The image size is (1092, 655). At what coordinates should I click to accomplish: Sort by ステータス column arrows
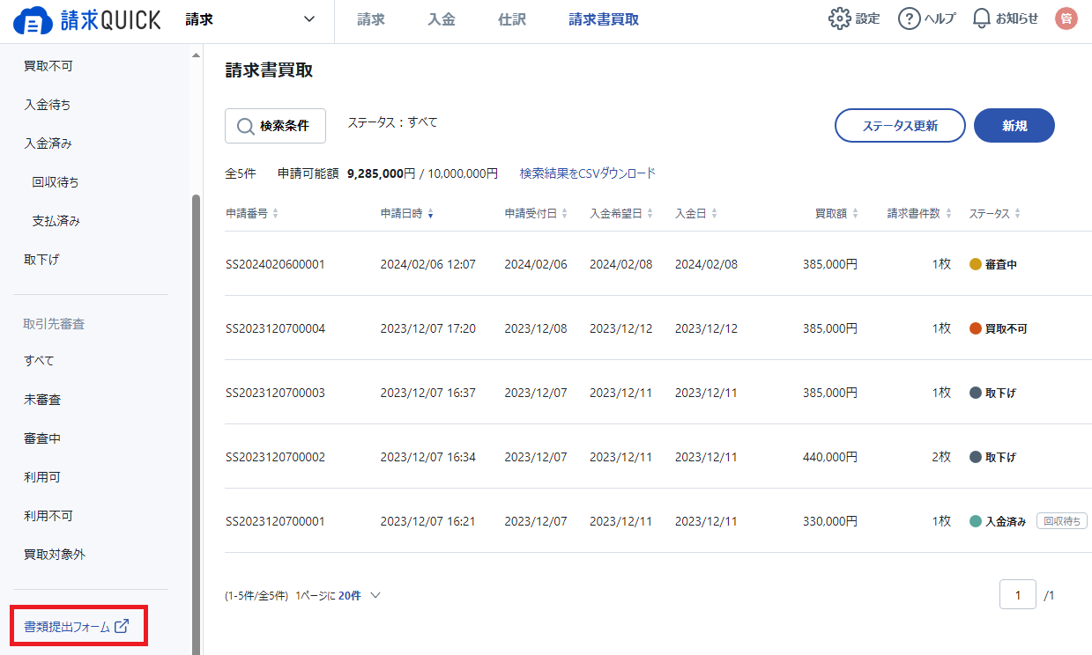click(x=1018, y=214)
